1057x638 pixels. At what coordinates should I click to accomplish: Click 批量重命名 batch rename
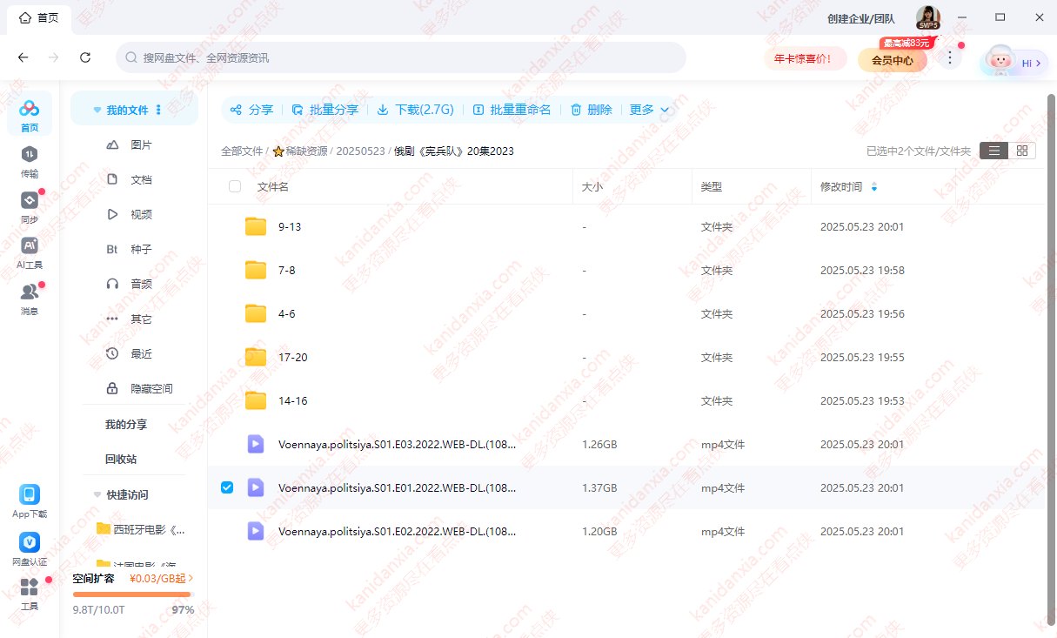512,110
